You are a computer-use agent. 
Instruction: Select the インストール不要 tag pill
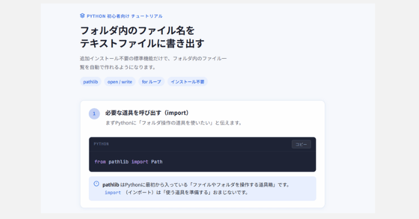(x=187, y=82)
